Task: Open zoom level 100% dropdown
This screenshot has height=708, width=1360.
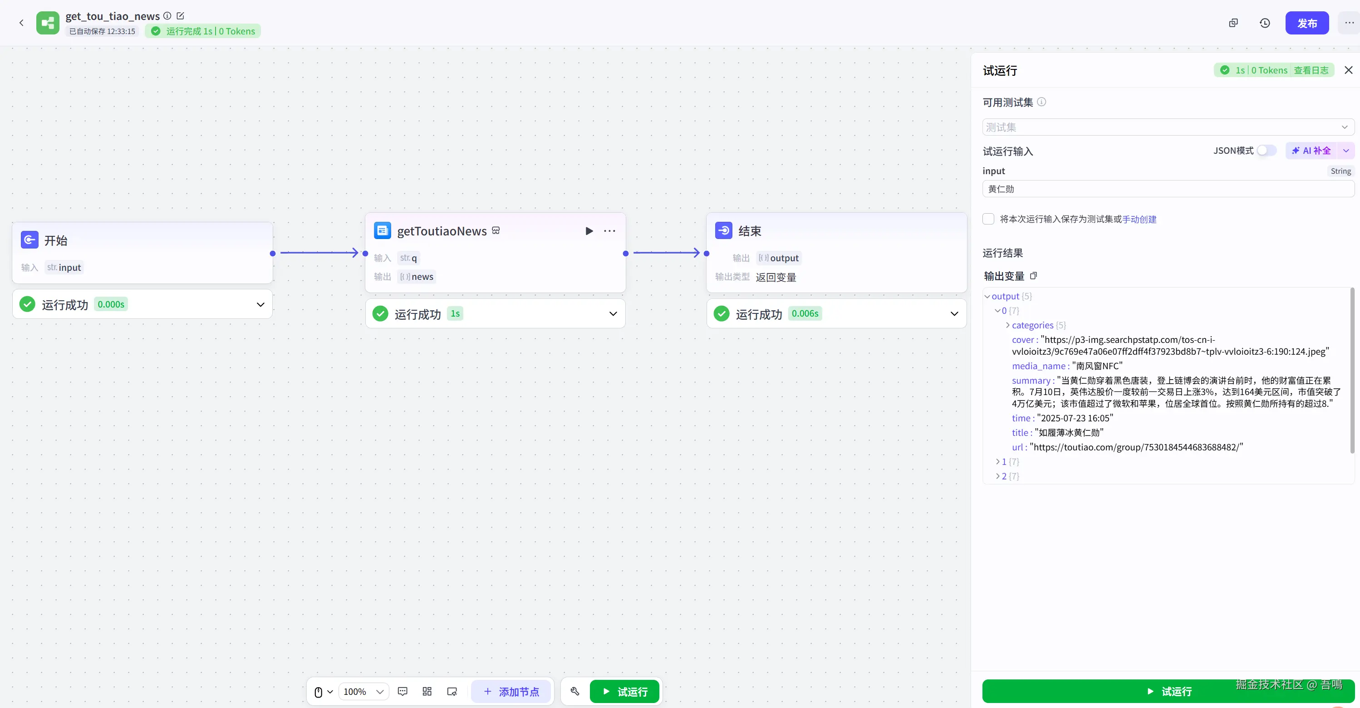Action: pyautogui.click(x=363, y=691)
